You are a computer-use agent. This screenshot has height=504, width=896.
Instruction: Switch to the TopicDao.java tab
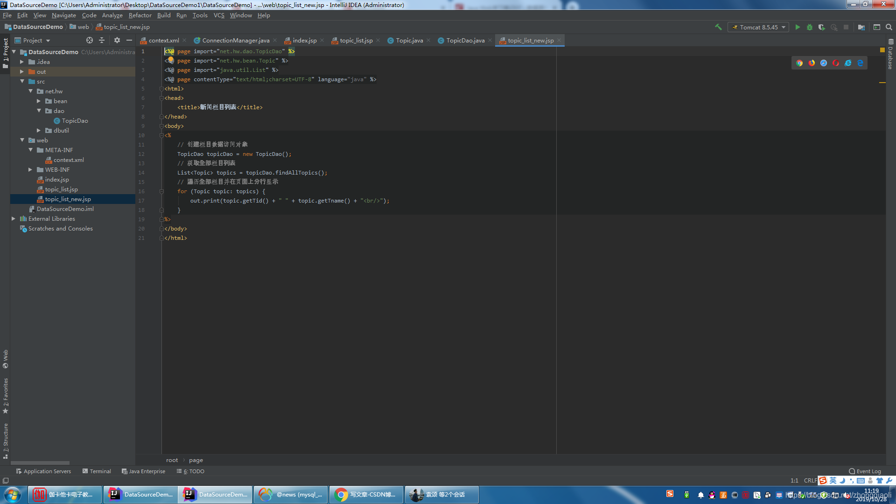pos(465,41)
